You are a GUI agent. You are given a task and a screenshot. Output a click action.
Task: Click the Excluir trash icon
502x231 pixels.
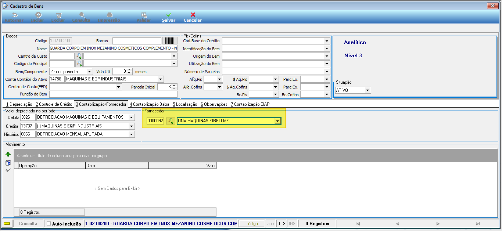(x=58, y=15)
